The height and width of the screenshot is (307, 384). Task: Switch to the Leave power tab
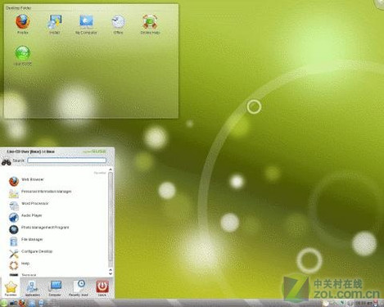tap(102, 288)
